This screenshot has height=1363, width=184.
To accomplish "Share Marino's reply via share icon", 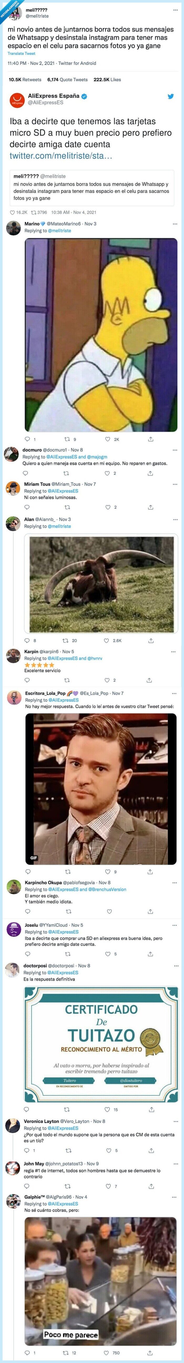I will [x=151, y=439].
